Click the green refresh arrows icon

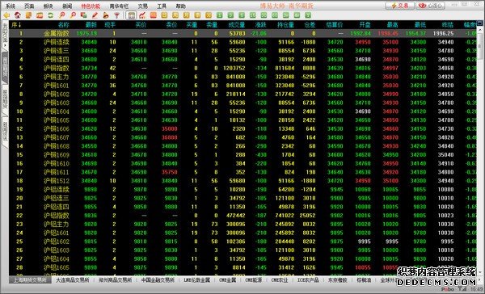coord(50,15)
